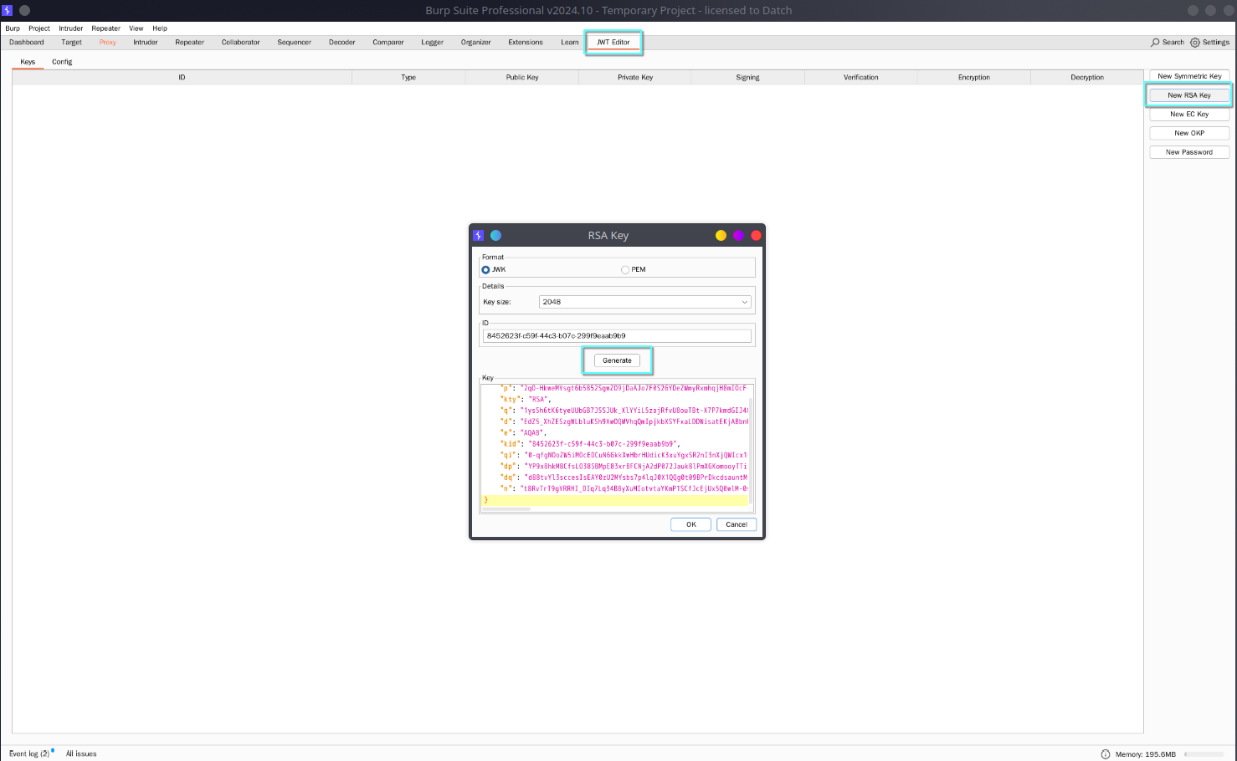Select the PEM format radio button
Image resolution: width=1237 pixels, height=761 pixels.
[625, 269]
